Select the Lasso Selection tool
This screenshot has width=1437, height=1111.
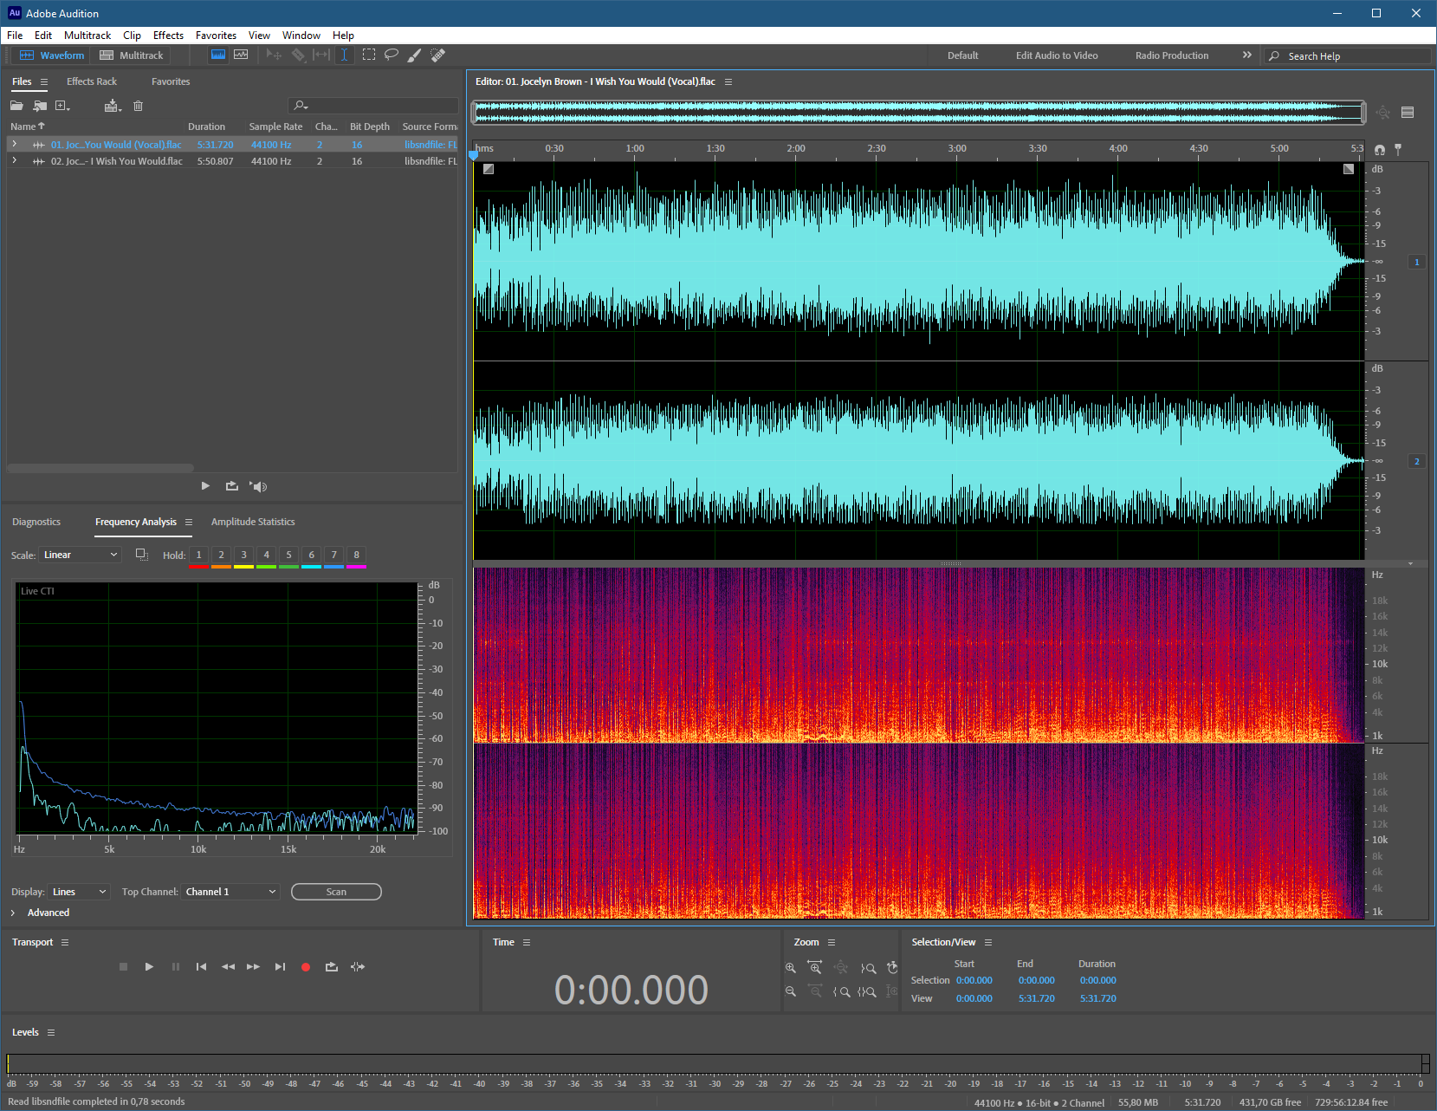[392, 55]
